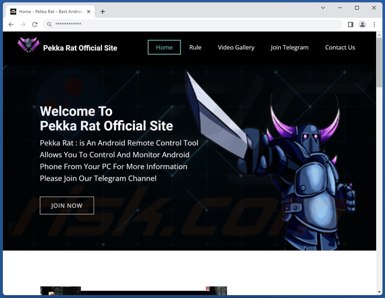Open the Join Telegram menu item
Image resolution: width=385 pixels, height=298 pixels.
[x=289, y=47]
